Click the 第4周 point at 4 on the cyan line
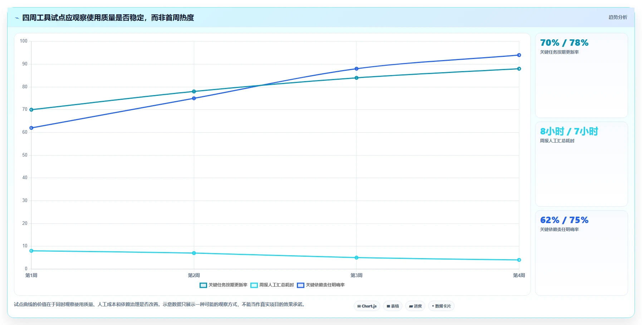 coord(519,260)
